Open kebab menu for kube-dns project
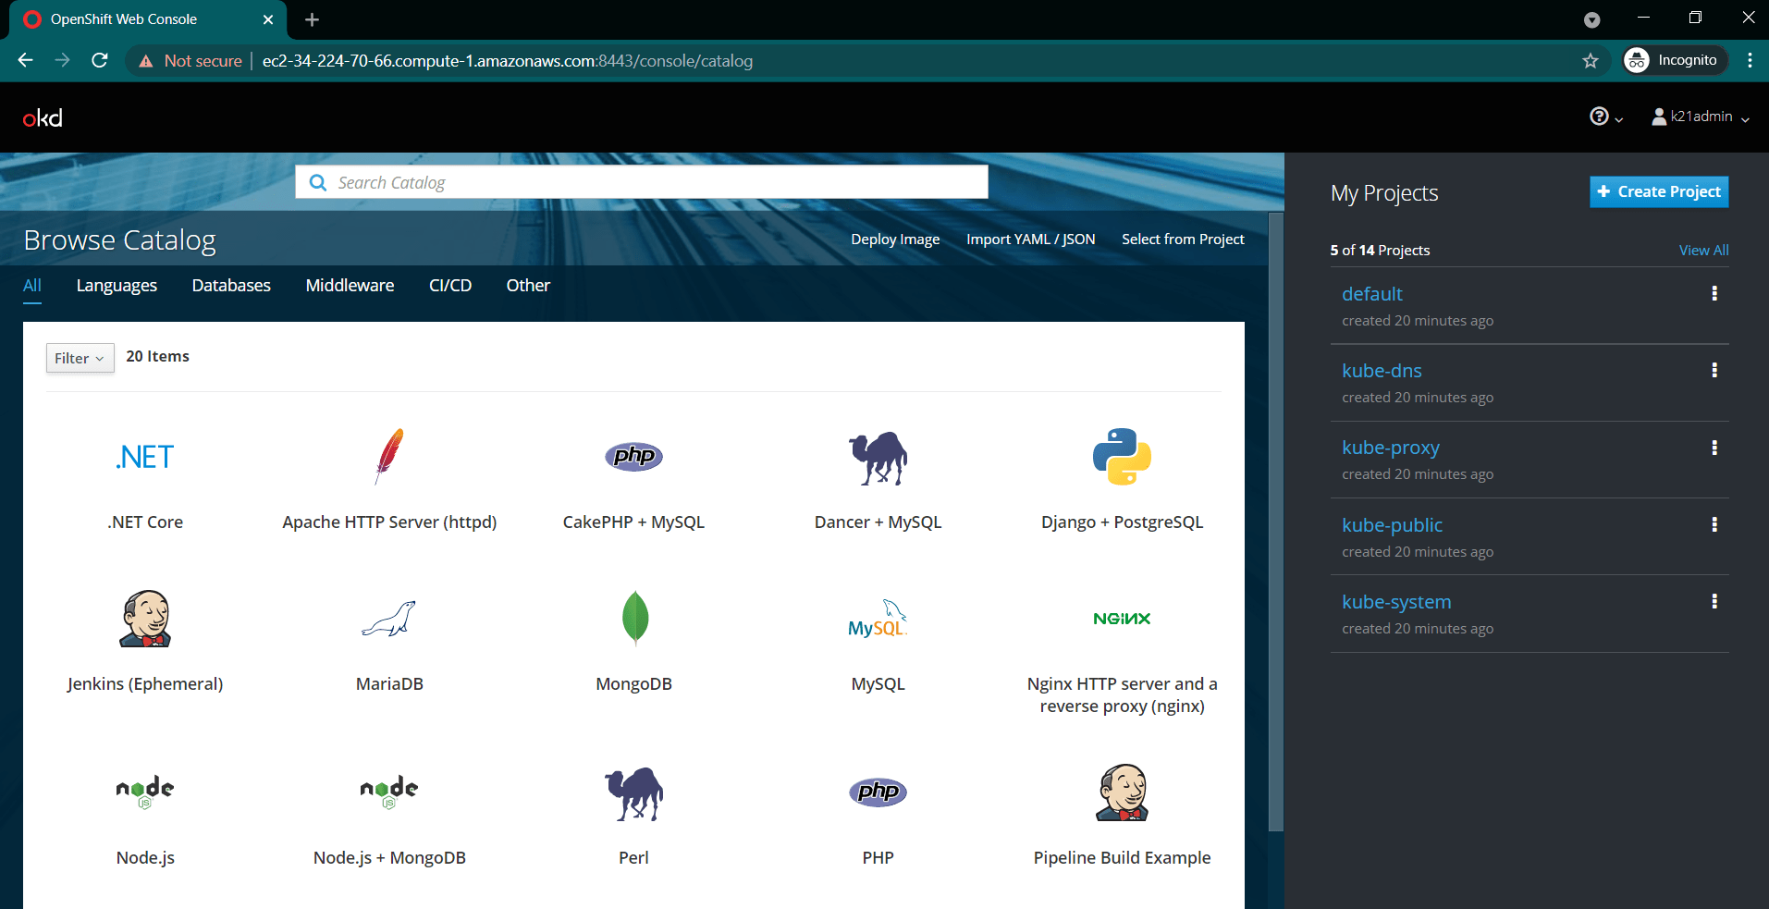The width and height of the screenshot is (1769, 909). (1714, 371)
